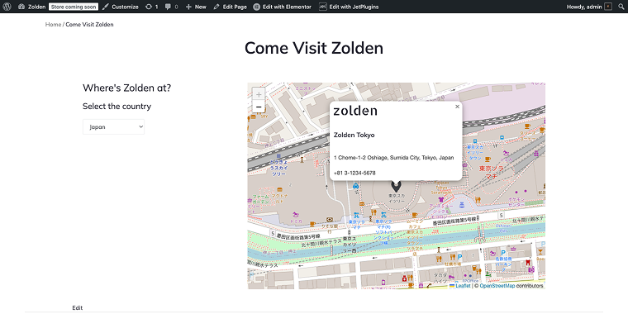Viewport: 628px width, 314px height.
Task: Open the OpenStreetMap attribution link
Action: point(497,286)
